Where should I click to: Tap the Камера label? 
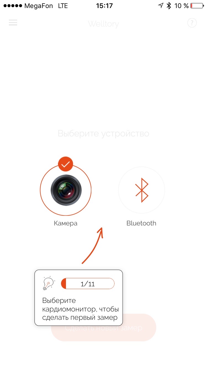pyautogui.click(x=66, y=223)
